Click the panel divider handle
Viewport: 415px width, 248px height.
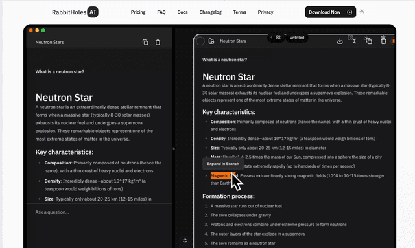point(174,149)
